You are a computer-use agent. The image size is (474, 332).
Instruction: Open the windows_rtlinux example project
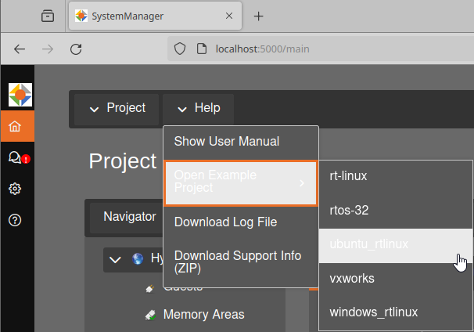click(x=396, y=312)
